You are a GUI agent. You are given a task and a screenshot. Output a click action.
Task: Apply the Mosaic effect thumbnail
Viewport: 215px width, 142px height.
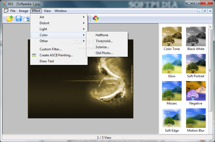pyautogui.click(x=172, y=91)
